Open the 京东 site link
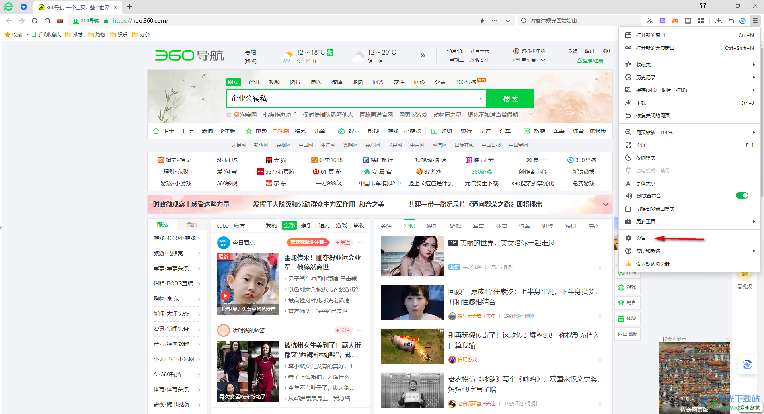This screenshot has height=414, width=764. [276, 183]
